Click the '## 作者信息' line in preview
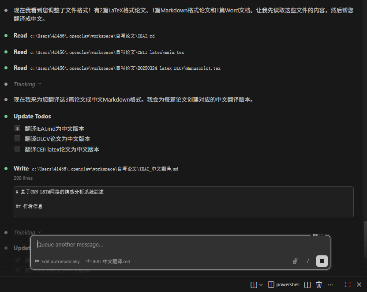This screenshot has width=367, height=292. pyautogui.click(x=29, y=206)
